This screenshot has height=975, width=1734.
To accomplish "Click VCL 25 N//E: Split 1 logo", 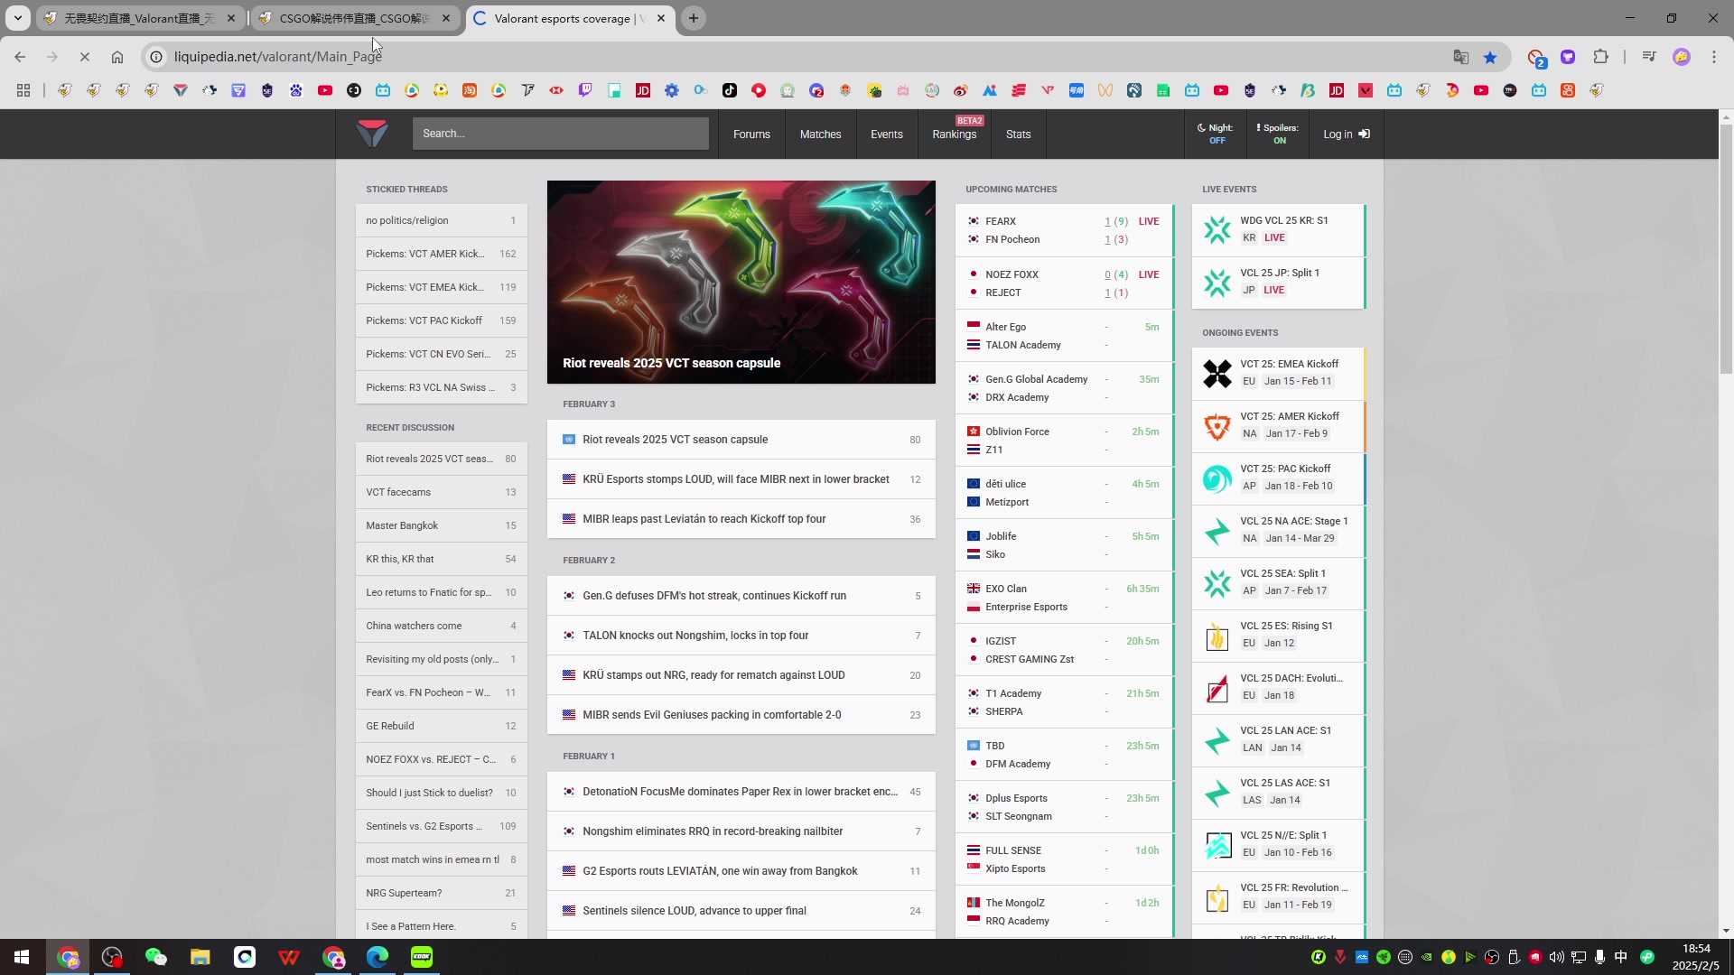I will [x=1217, y=845].
